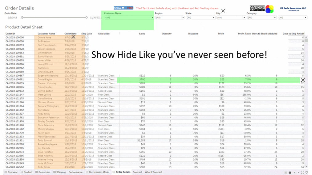
Task: Enter presentation mode from status bar
Action: (306, 173)
